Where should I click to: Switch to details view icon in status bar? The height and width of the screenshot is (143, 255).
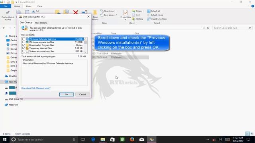247,133
